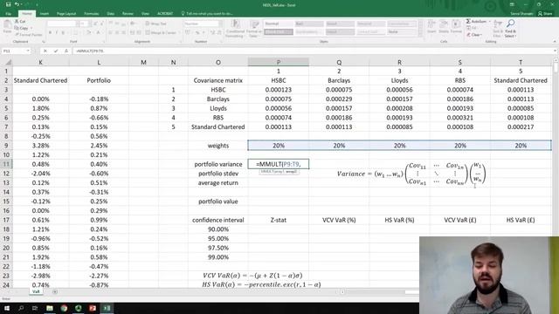
Task: Click the Delete cells icon
Action: 444,27
